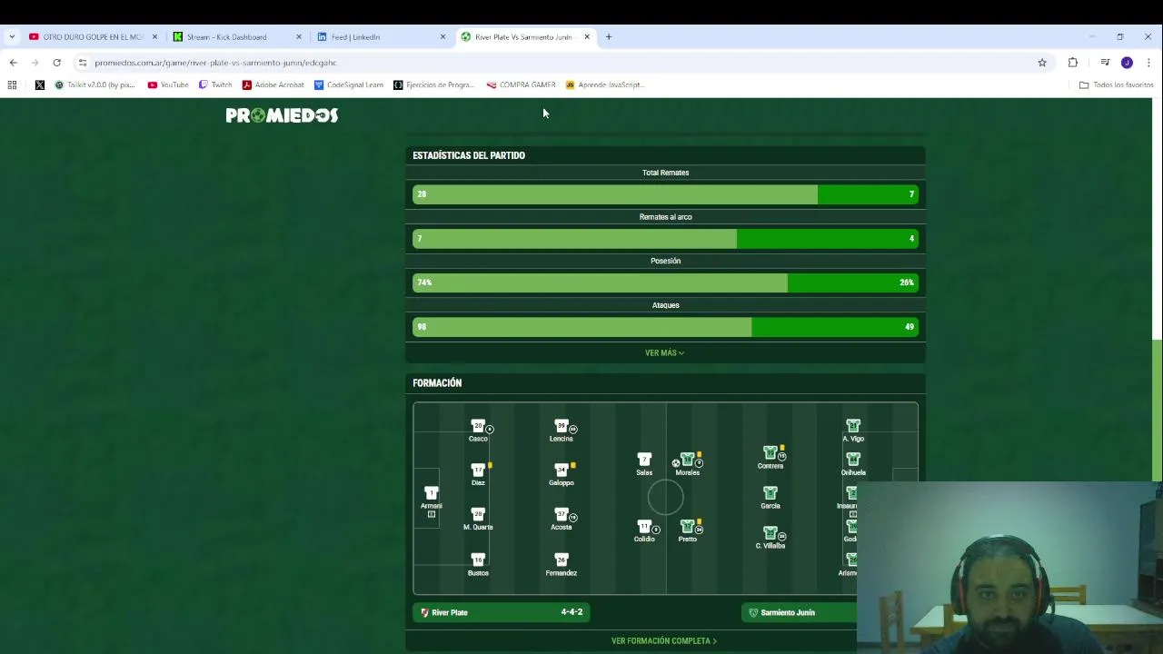Select Fernandez's number 26 jersey
This screenshot has height=654, width=1163.
pos(561,560)
